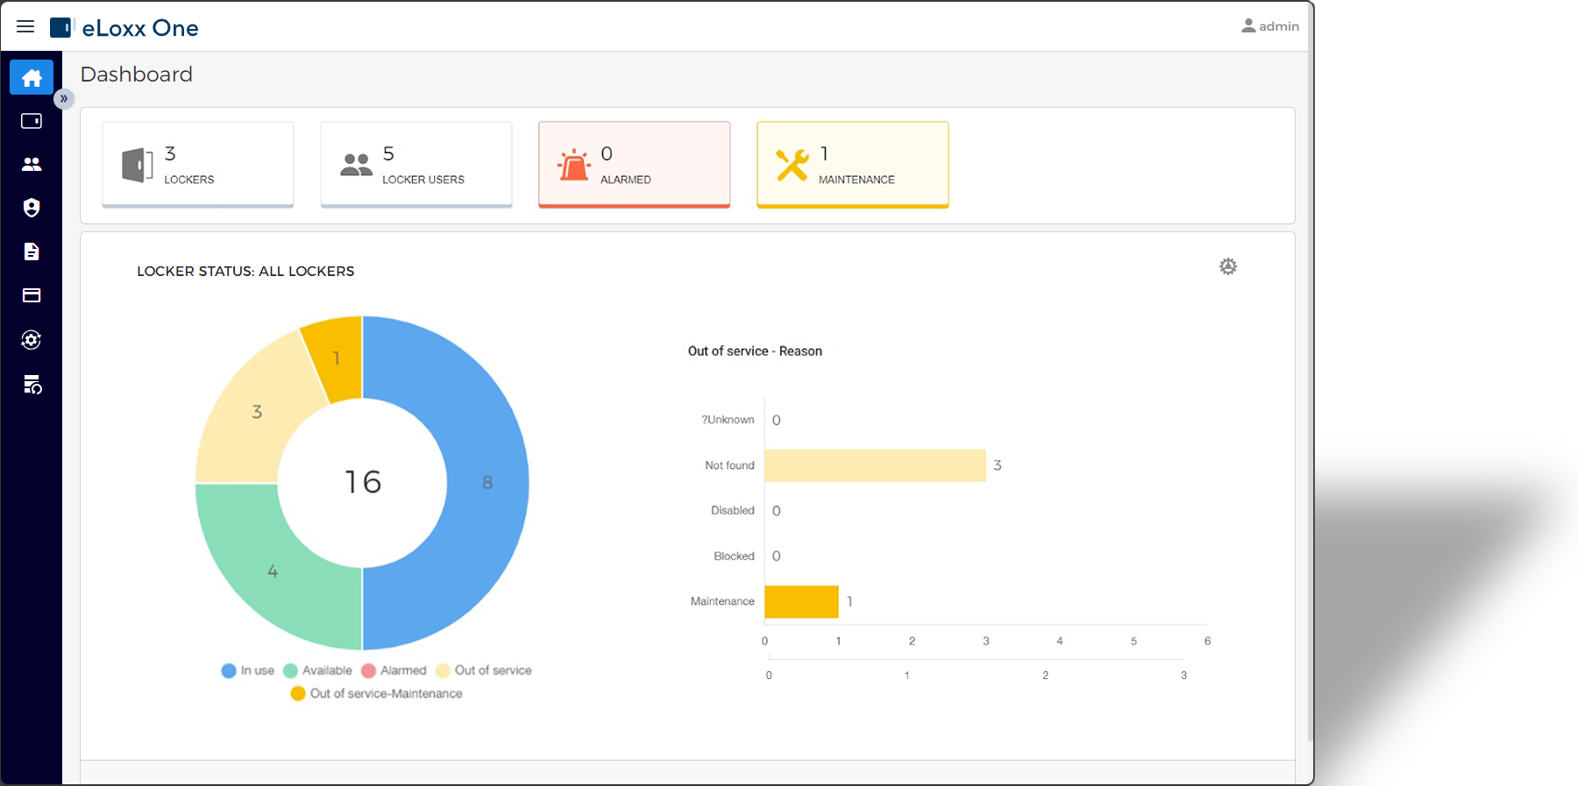The image size is (1578, 786).
Task: Click the 'Blocked' bar chart label
Action: click(x=734, y=556)
